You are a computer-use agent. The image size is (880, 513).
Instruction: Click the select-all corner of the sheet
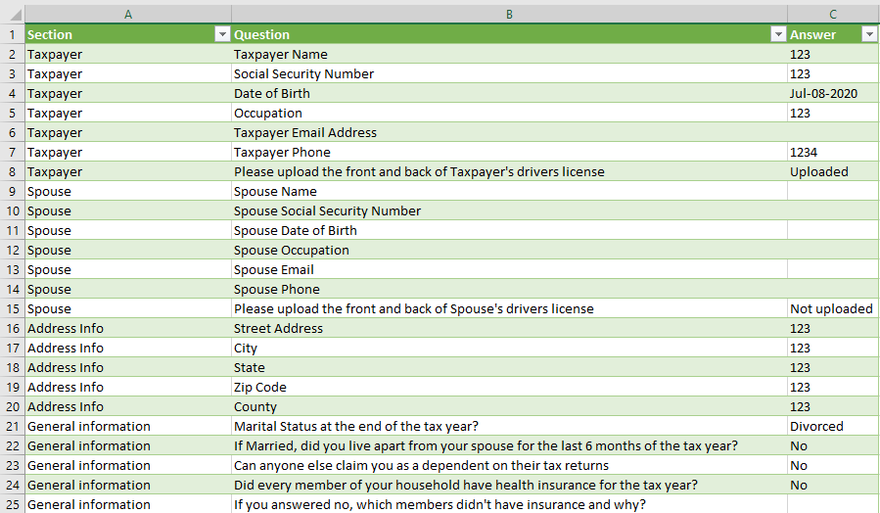12,14
